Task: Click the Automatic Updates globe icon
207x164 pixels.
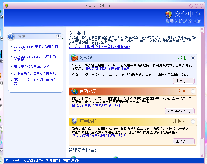Action: (x=75, y=91)
